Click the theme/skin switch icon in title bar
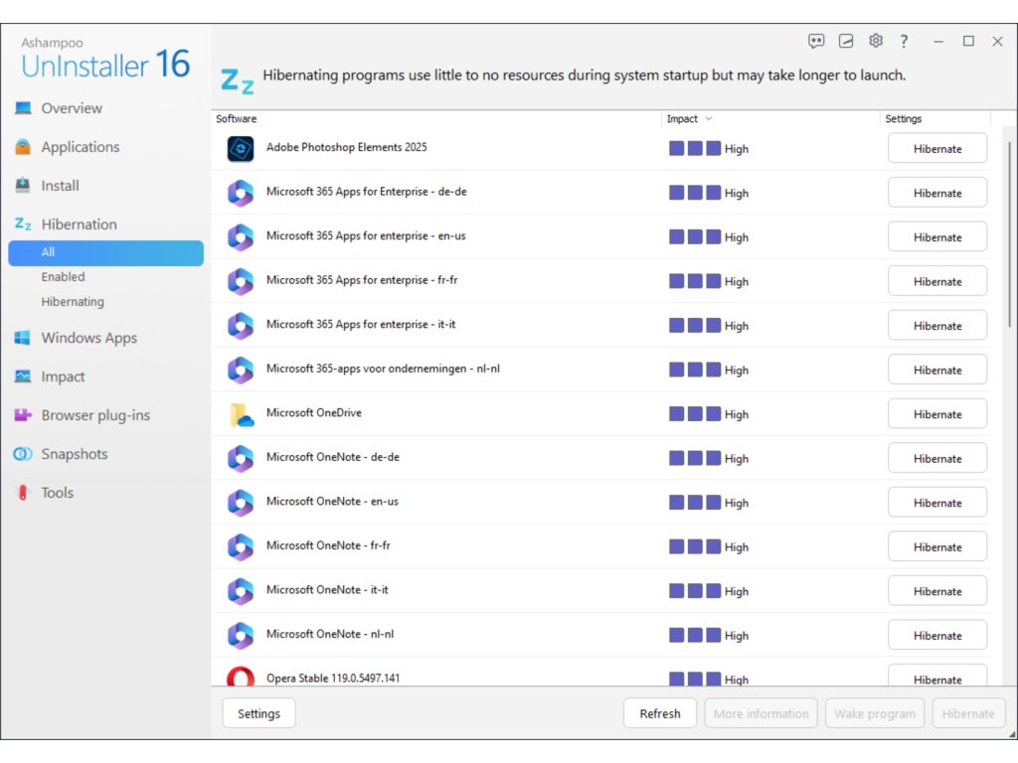 846,41
